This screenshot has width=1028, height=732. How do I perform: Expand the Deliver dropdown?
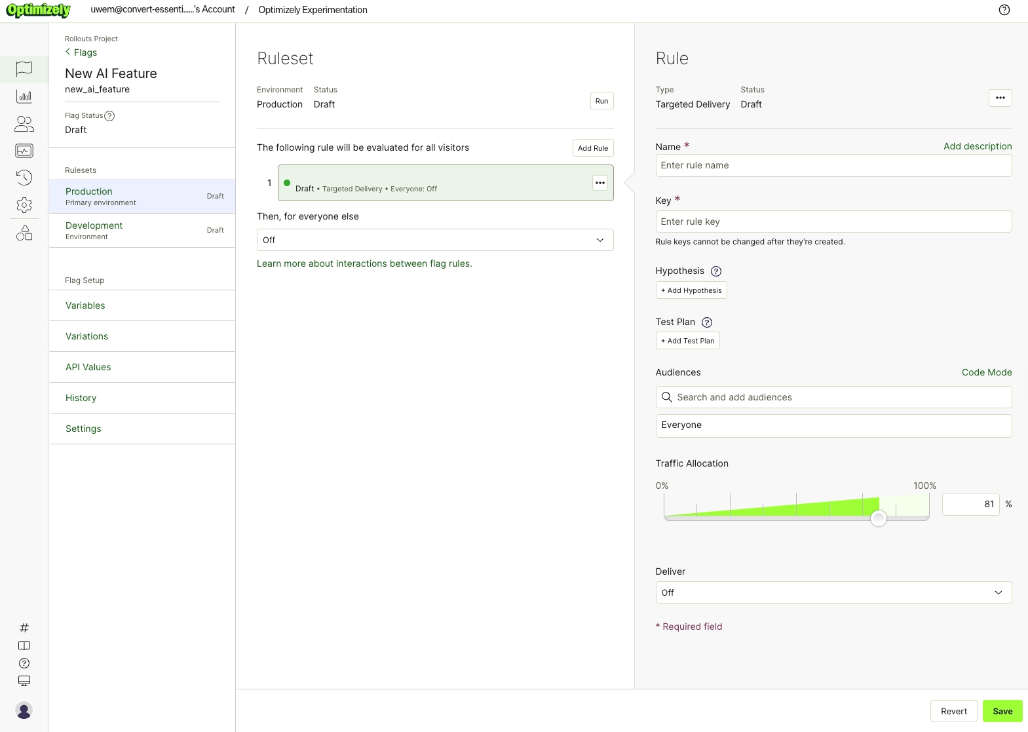pyautogui.click(x=833, y=592)
